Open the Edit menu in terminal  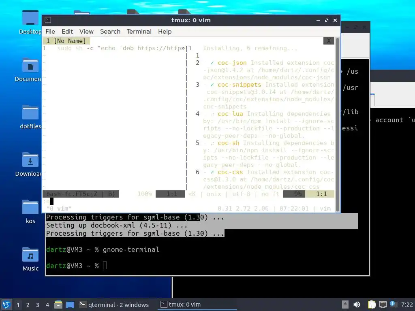pos(67,32)
